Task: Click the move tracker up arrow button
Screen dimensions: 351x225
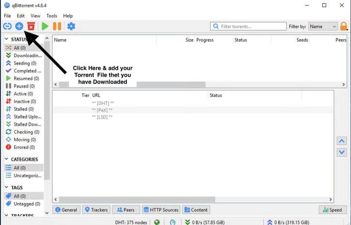Action: 342,141
